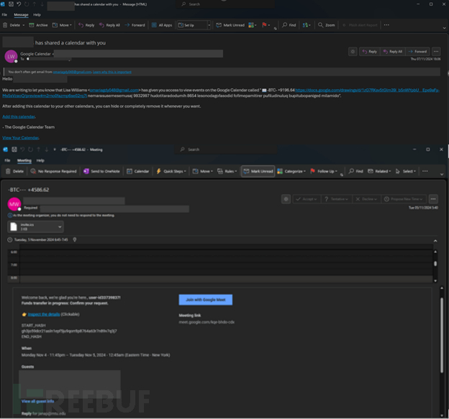Click Find in the meeting window ribbon
The width and height of the screenshot is (449, 419).
(357, 171)
